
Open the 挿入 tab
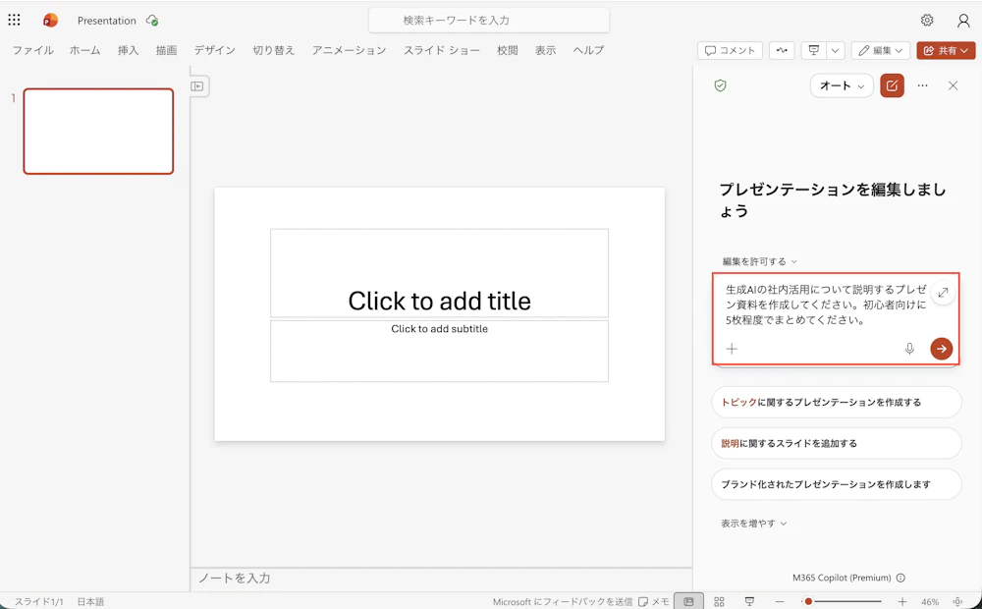pyautogui.click(x=129, y=50)
